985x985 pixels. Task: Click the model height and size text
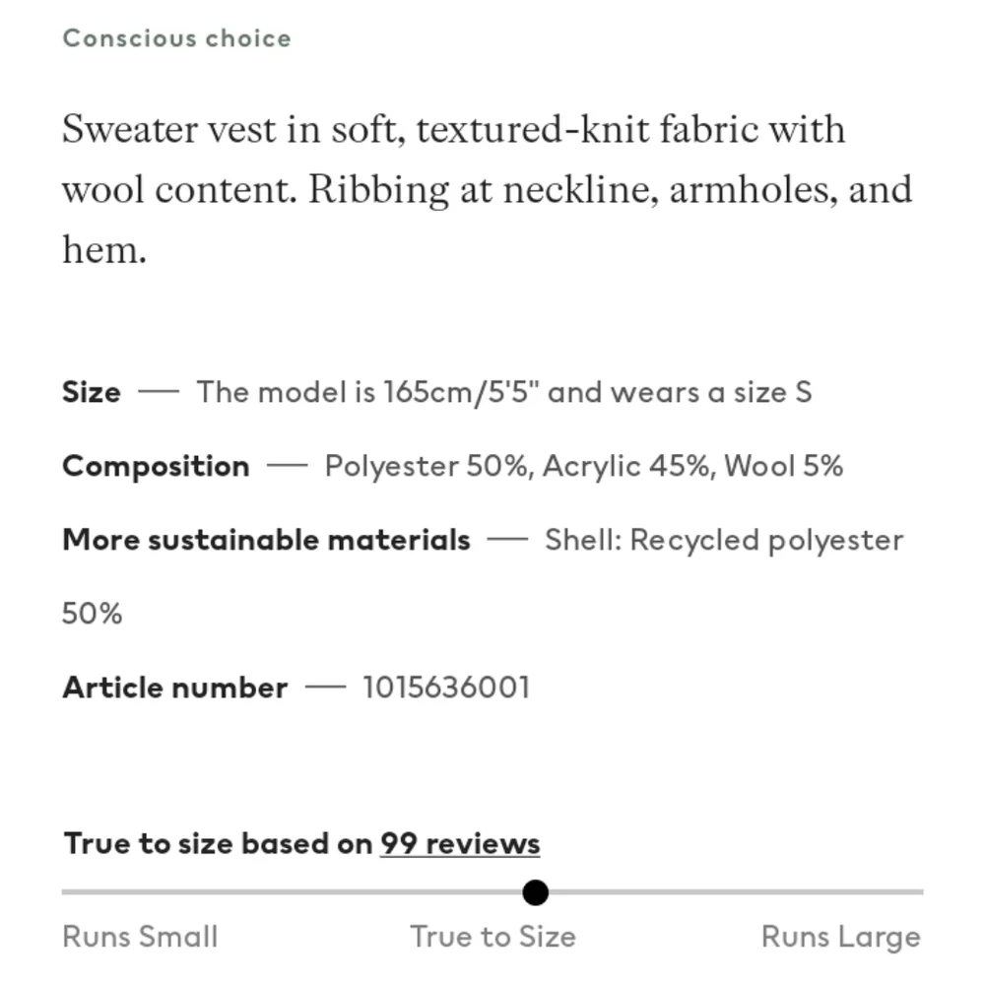(503, 392)
